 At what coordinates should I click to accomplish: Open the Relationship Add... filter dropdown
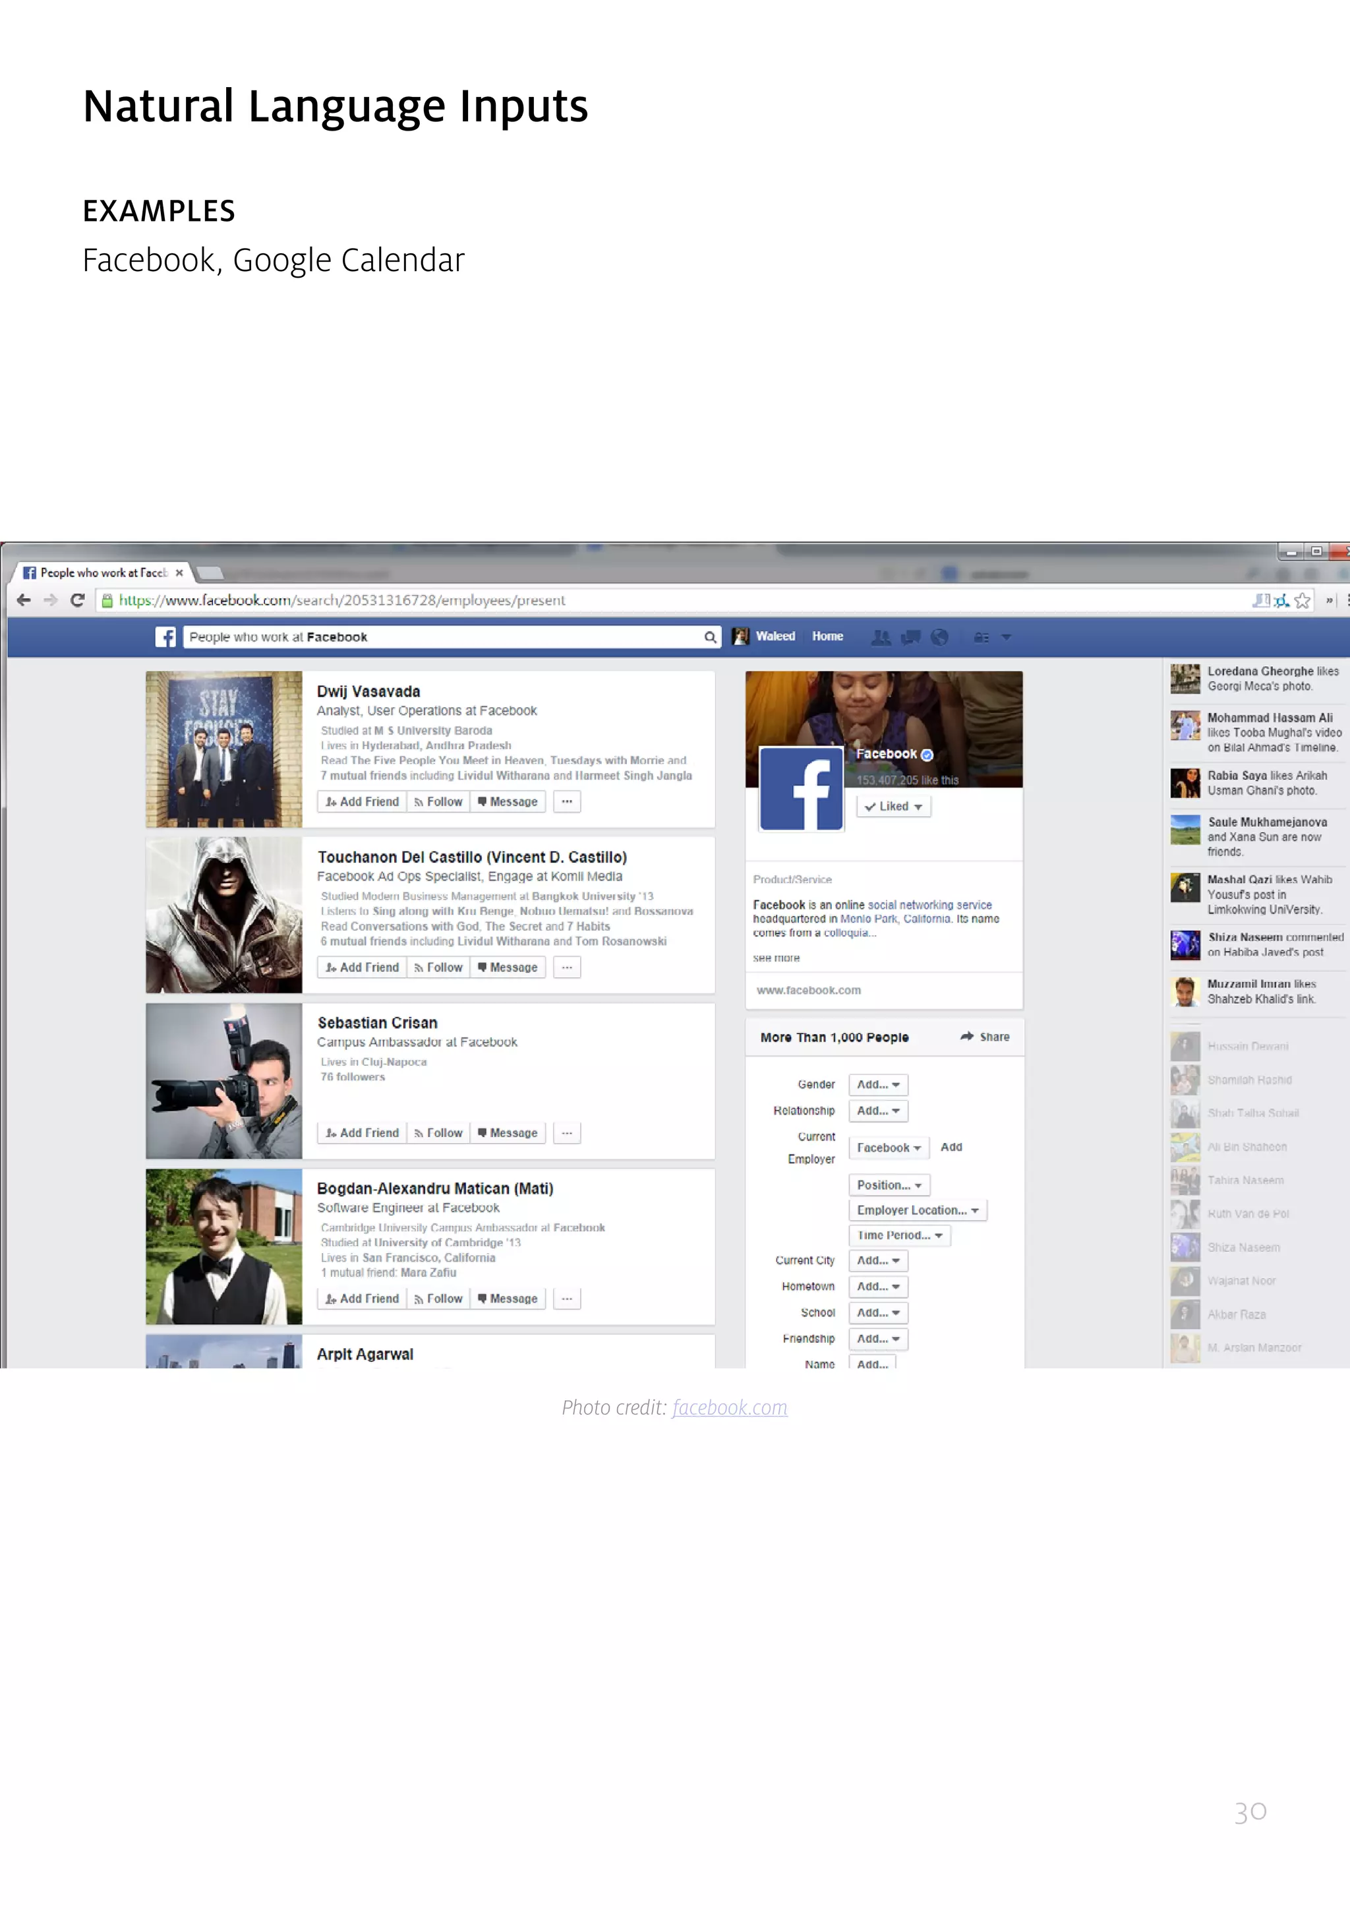(878, 1111)
